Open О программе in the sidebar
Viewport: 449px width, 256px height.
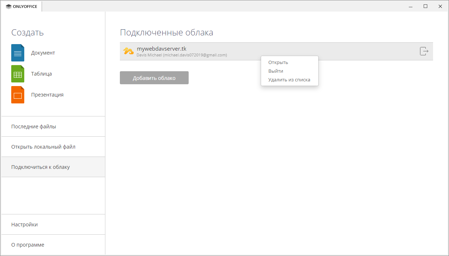[53, 245]
